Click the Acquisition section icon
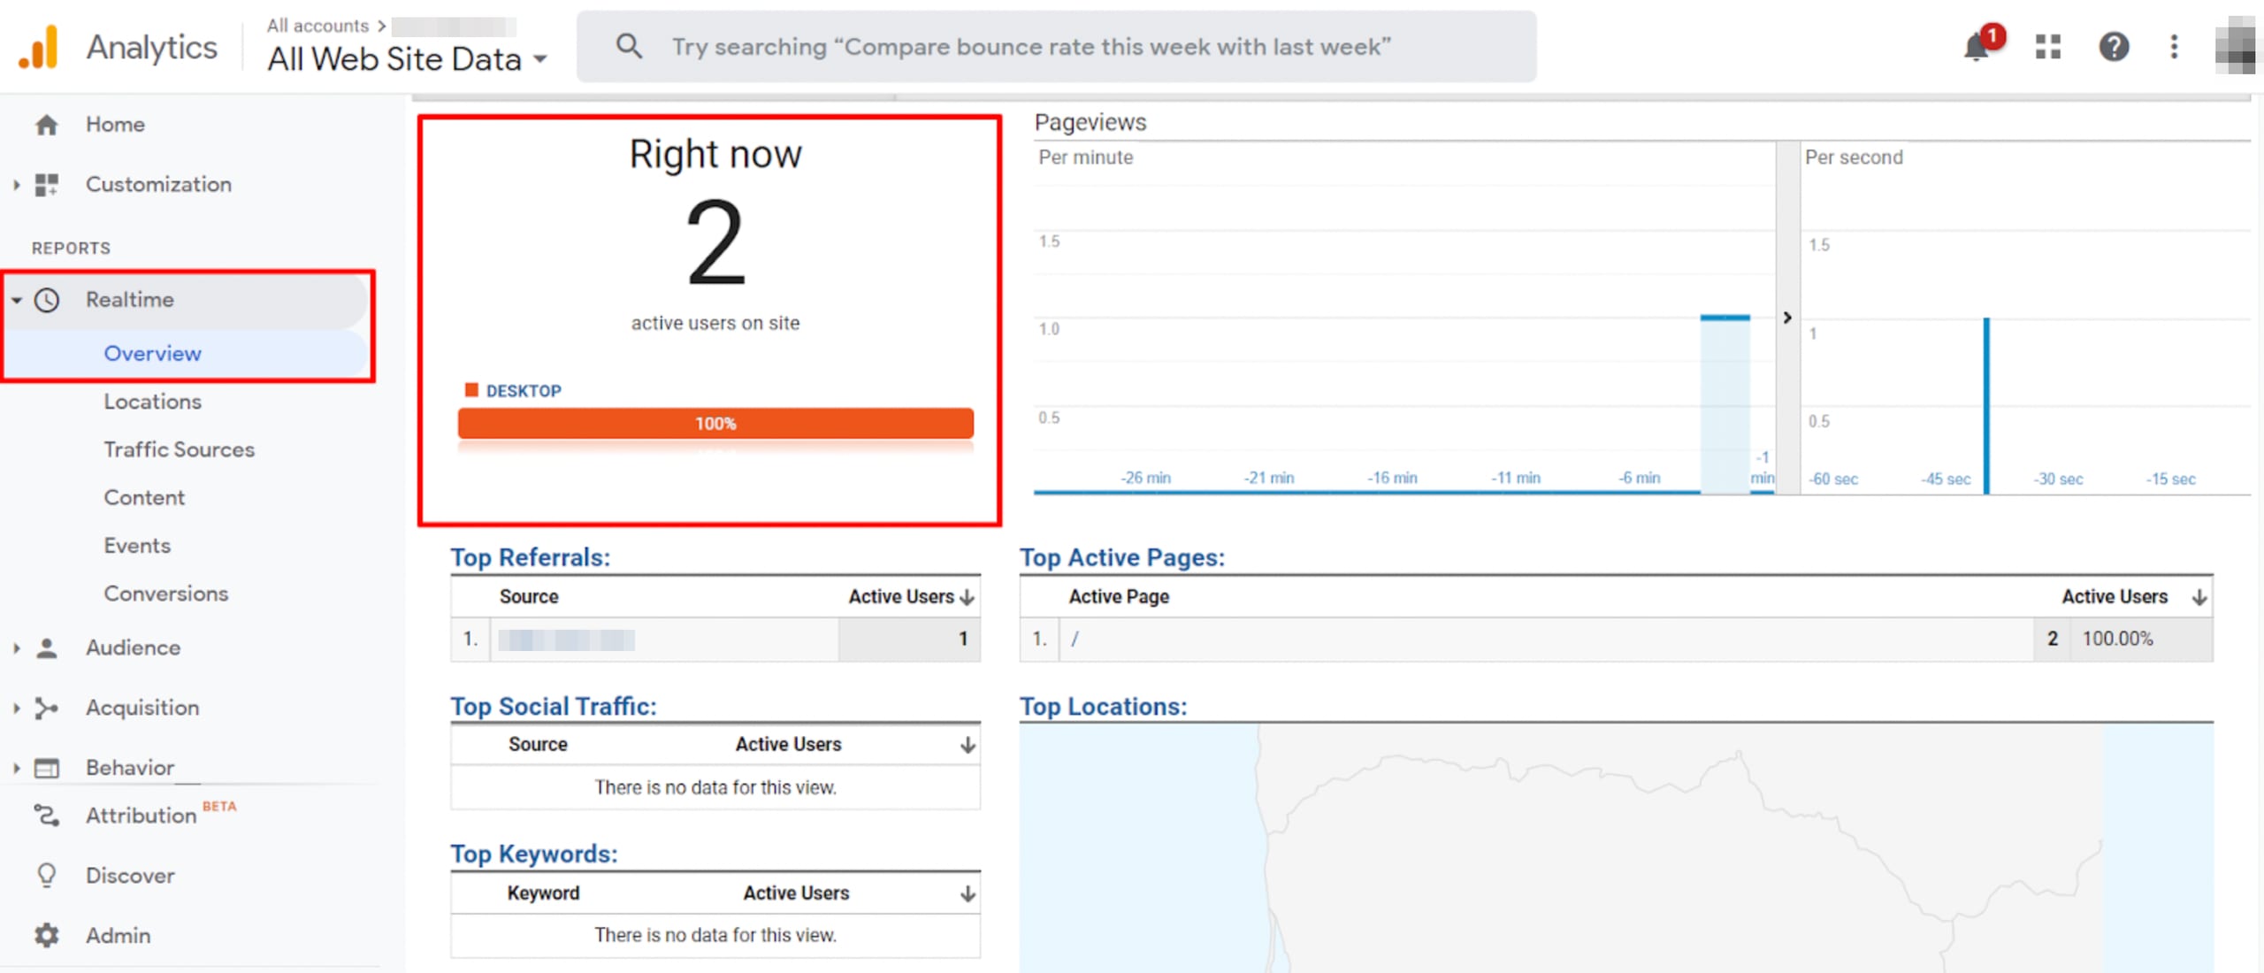 (x=47, y=708)
